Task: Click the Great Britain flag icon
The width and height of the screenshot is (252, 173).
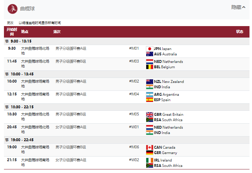Action: click(x=149, y=114)
